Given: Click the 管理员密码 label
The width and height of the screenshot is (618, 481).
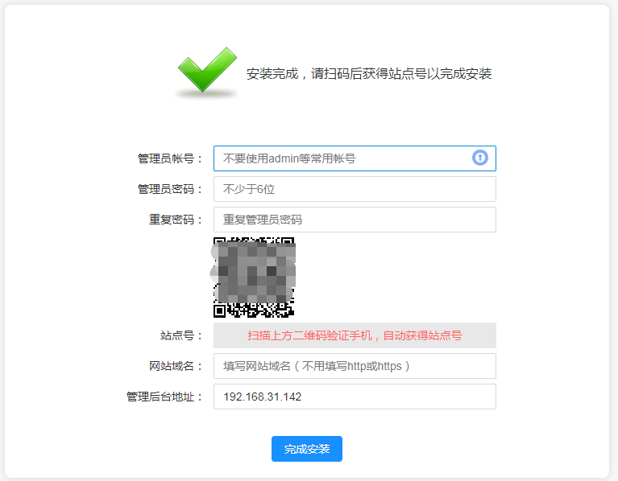Looking at the screenshot, I should click(x=170, y=189).
